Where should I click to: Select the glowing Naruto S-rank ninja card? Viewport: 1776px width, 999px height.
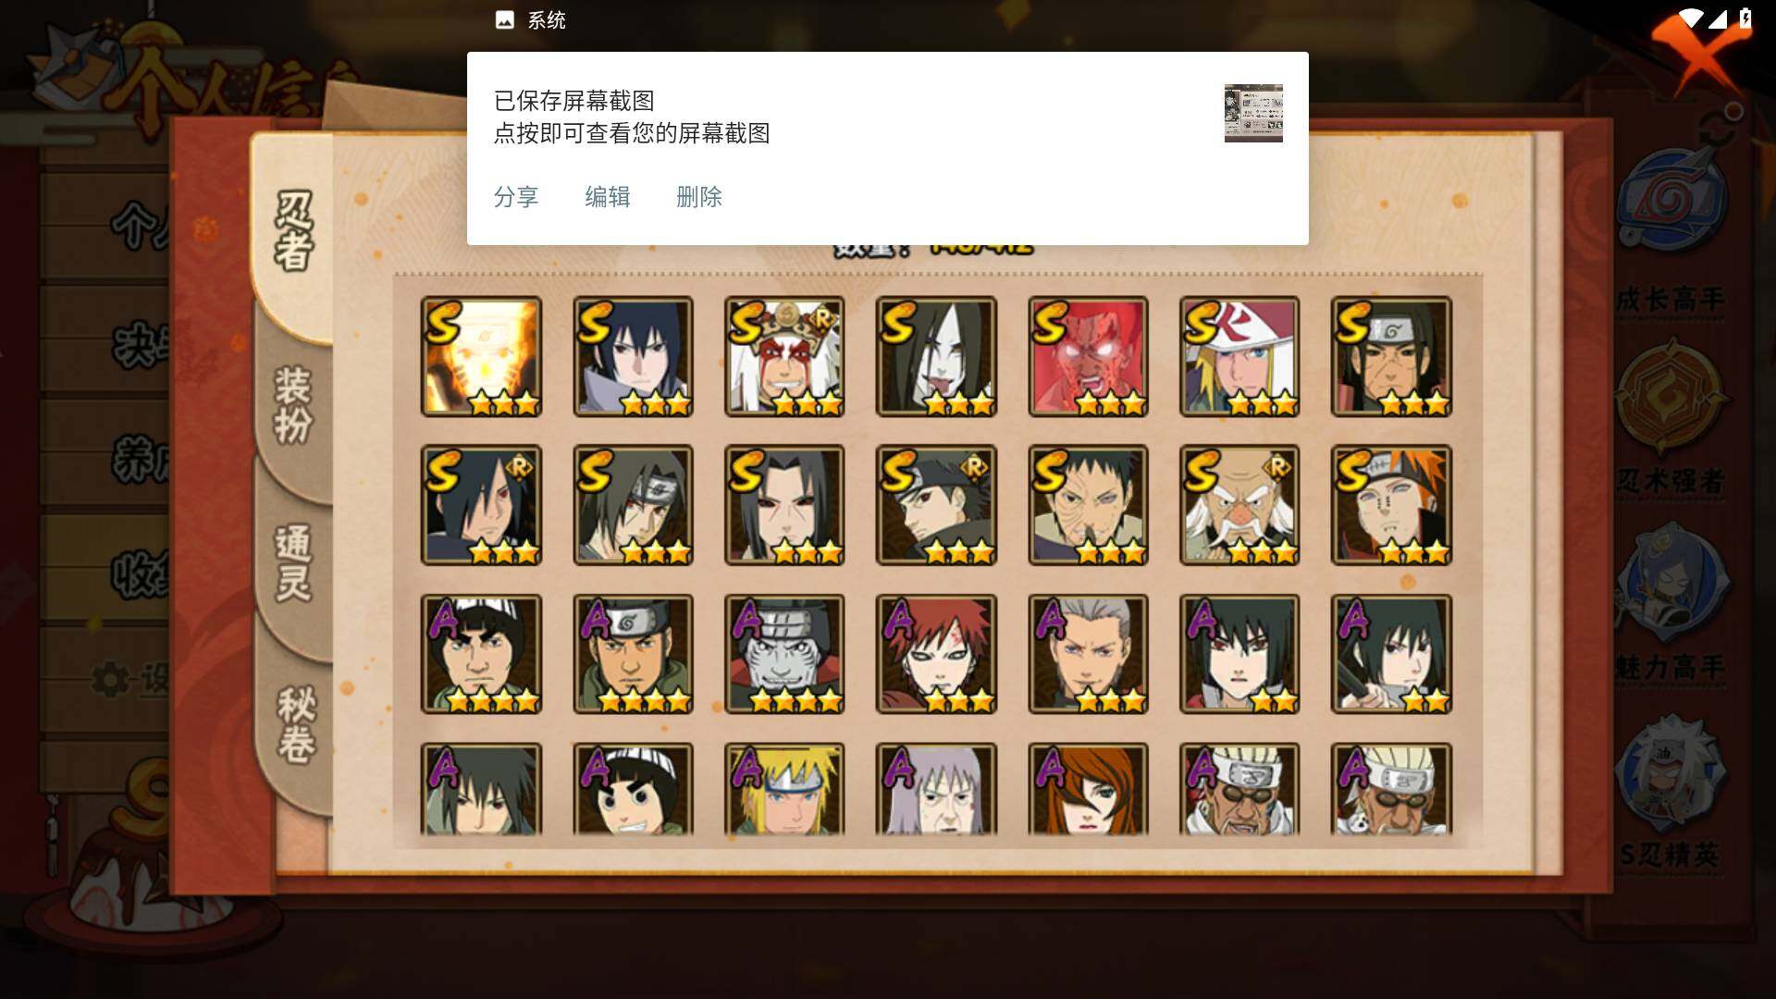[x=481, y=356]
